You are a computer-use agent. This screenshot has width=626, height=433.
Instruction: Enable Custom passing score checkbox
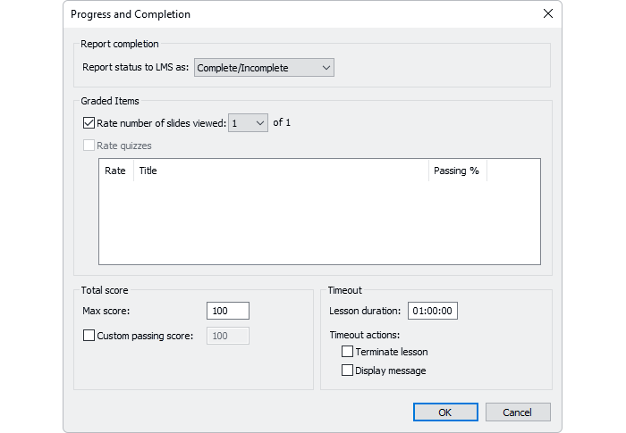89,336
